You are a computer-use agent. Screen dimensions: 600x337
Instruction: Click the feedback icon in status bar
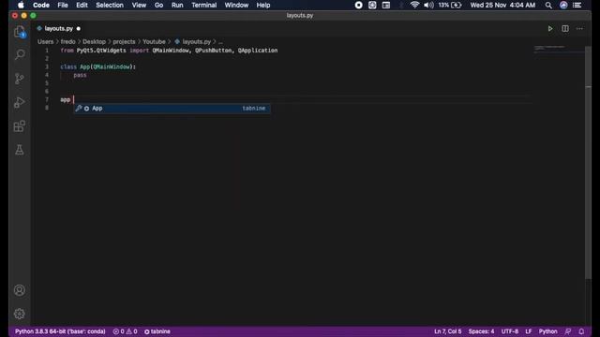[568, 331]
